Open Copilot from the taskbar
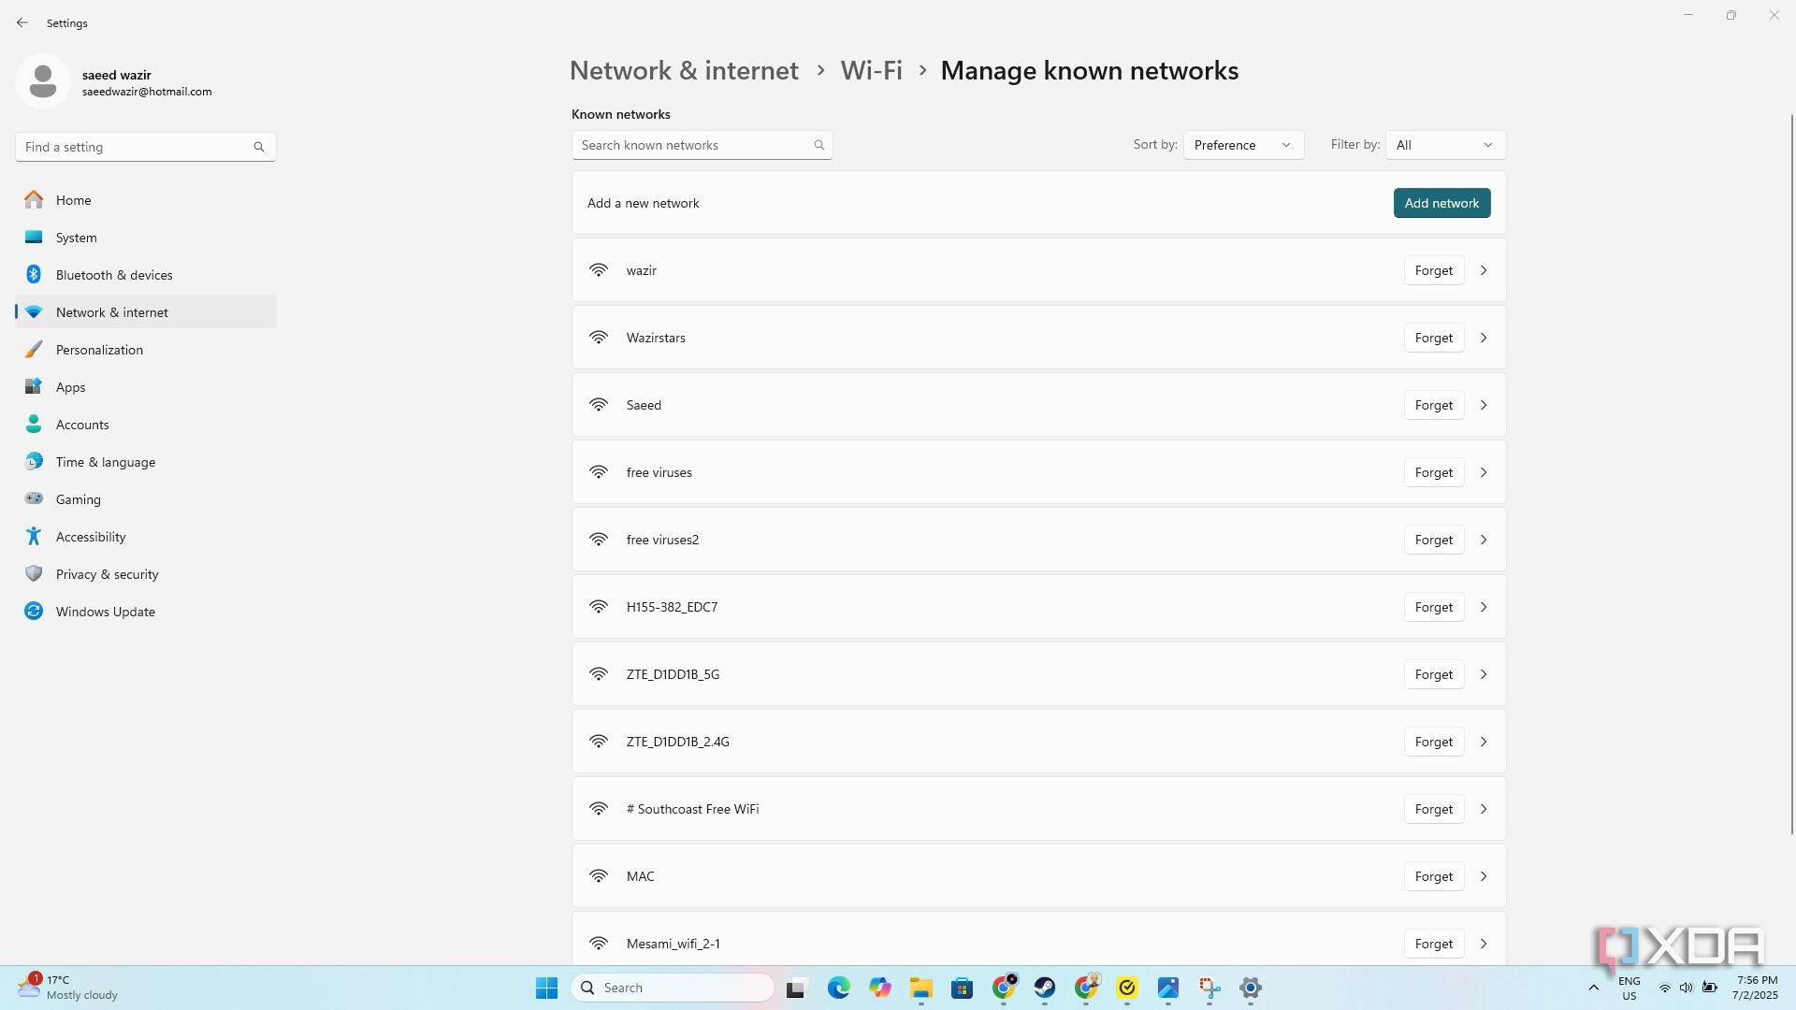This screenshot has width=1796, height=1010. point(879,988)
